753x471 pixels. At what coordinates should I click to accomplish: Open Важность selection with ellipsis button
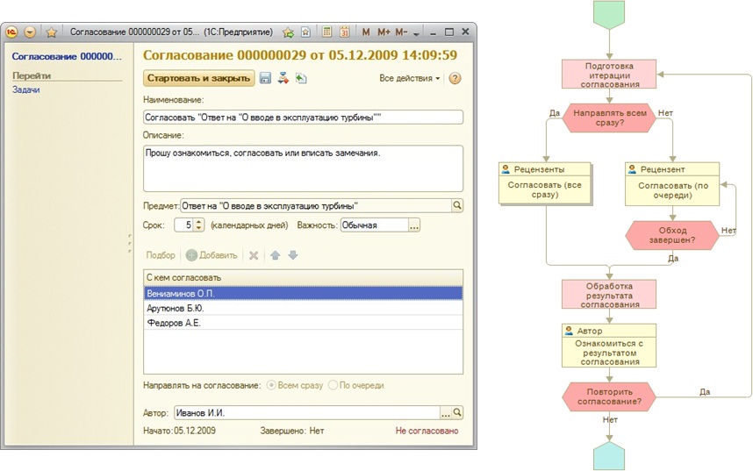pyautogui.click(x=414, y=225)
